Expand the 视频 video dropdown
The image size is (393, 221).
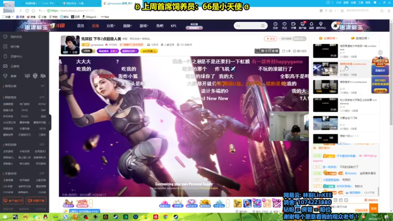point(127,26)
